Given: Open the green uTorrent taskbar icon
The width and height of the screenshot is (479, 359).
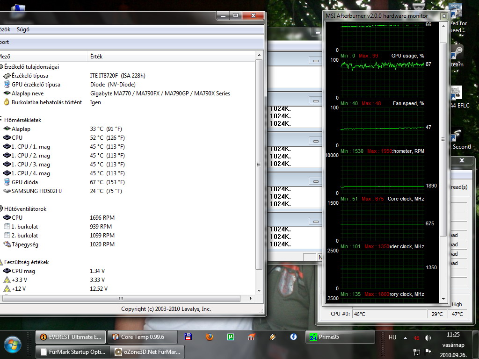Looking at the screenshot, I should [231, 337].
